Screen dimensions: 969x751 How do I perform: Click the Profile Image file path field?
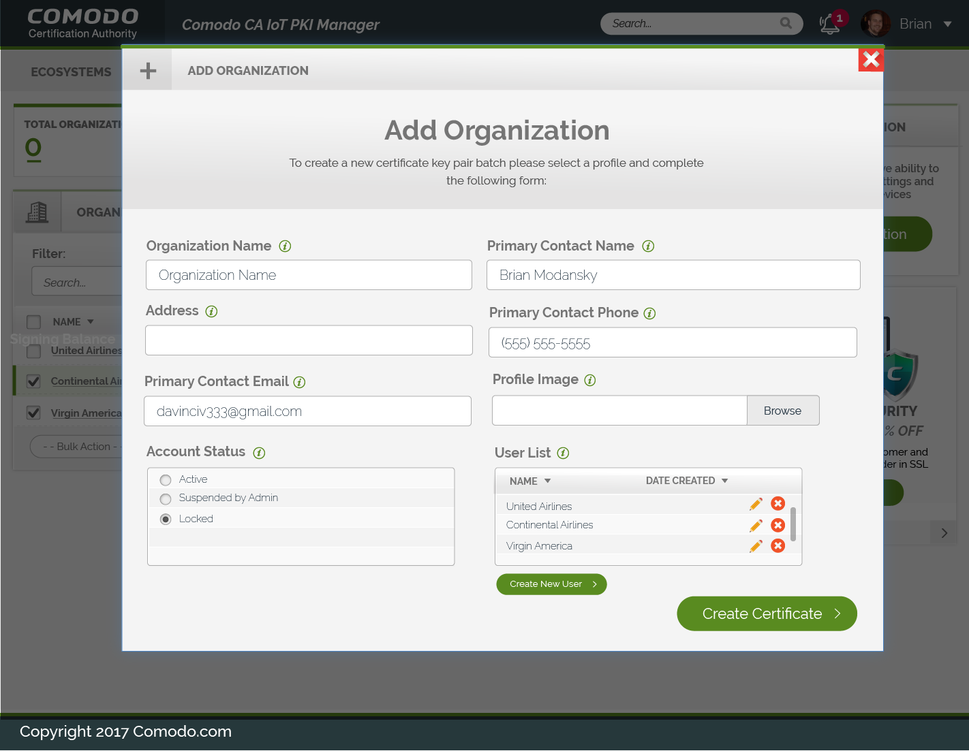[619, 411]
